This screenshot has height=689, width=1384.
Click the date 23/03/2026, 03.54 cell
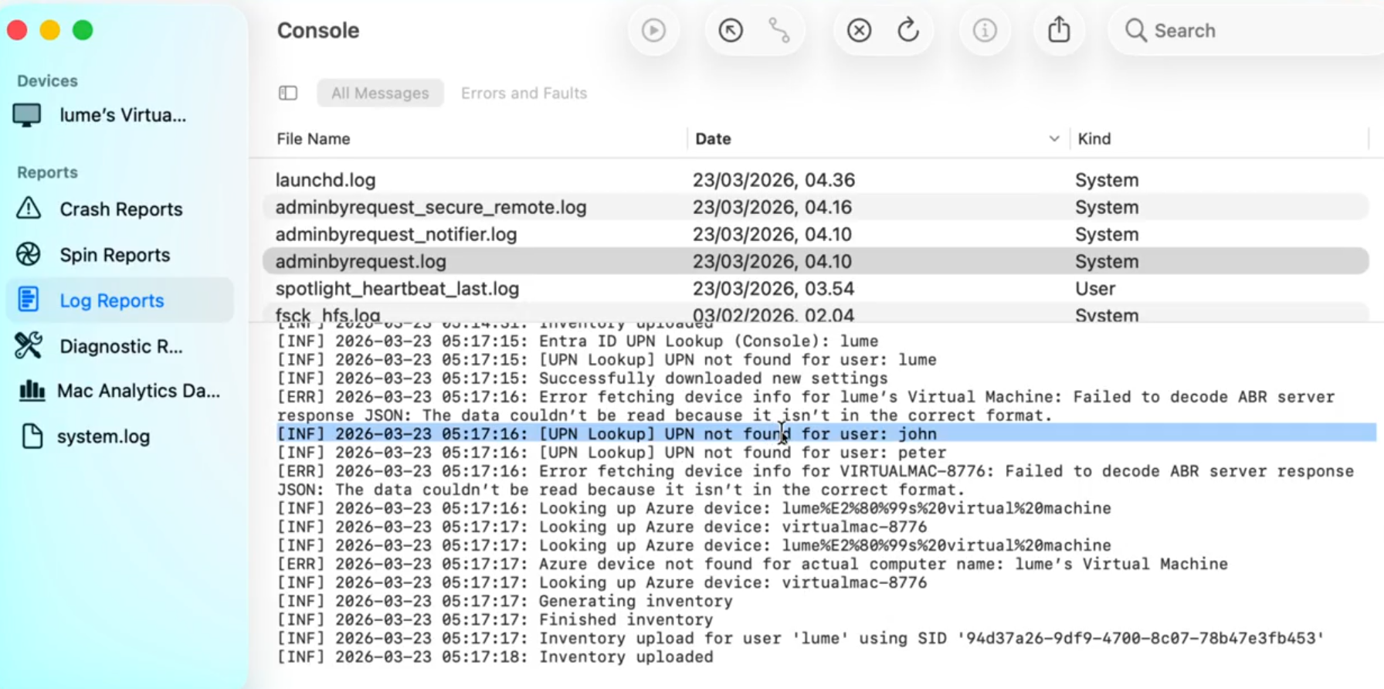click(x=773, y=288)
